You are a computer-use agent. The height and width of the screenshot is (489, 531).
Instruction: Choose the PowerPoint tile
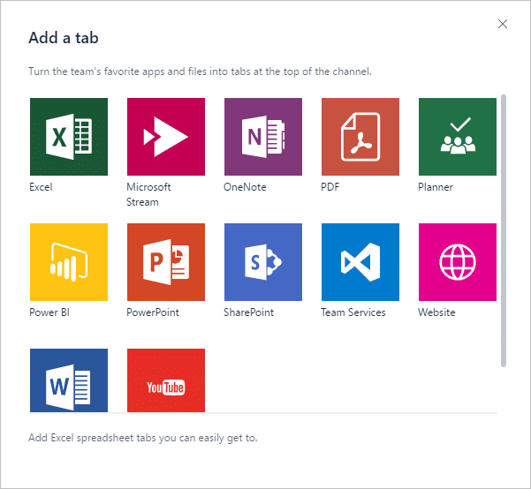(x=166, y=262)
